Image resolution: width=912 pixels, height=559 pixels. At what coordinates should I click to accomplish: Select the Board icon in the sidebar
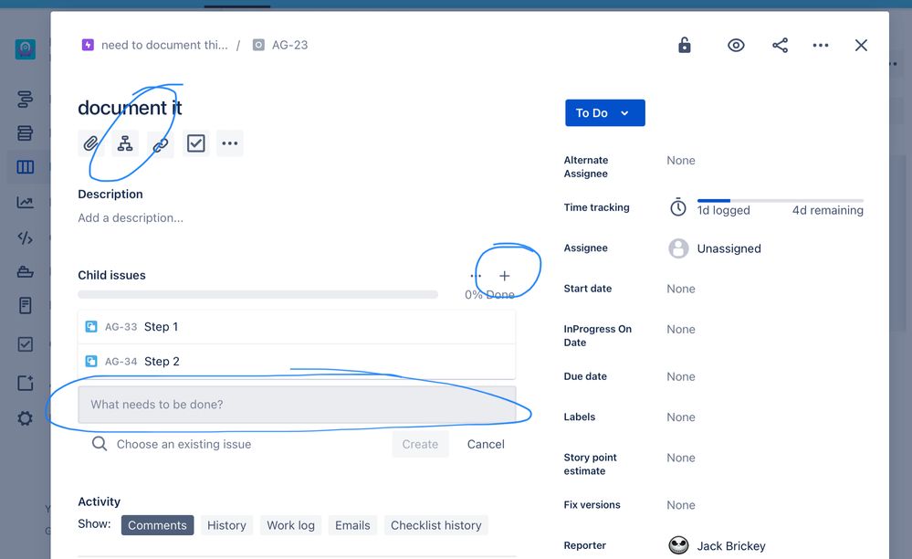tap(24, 166)
